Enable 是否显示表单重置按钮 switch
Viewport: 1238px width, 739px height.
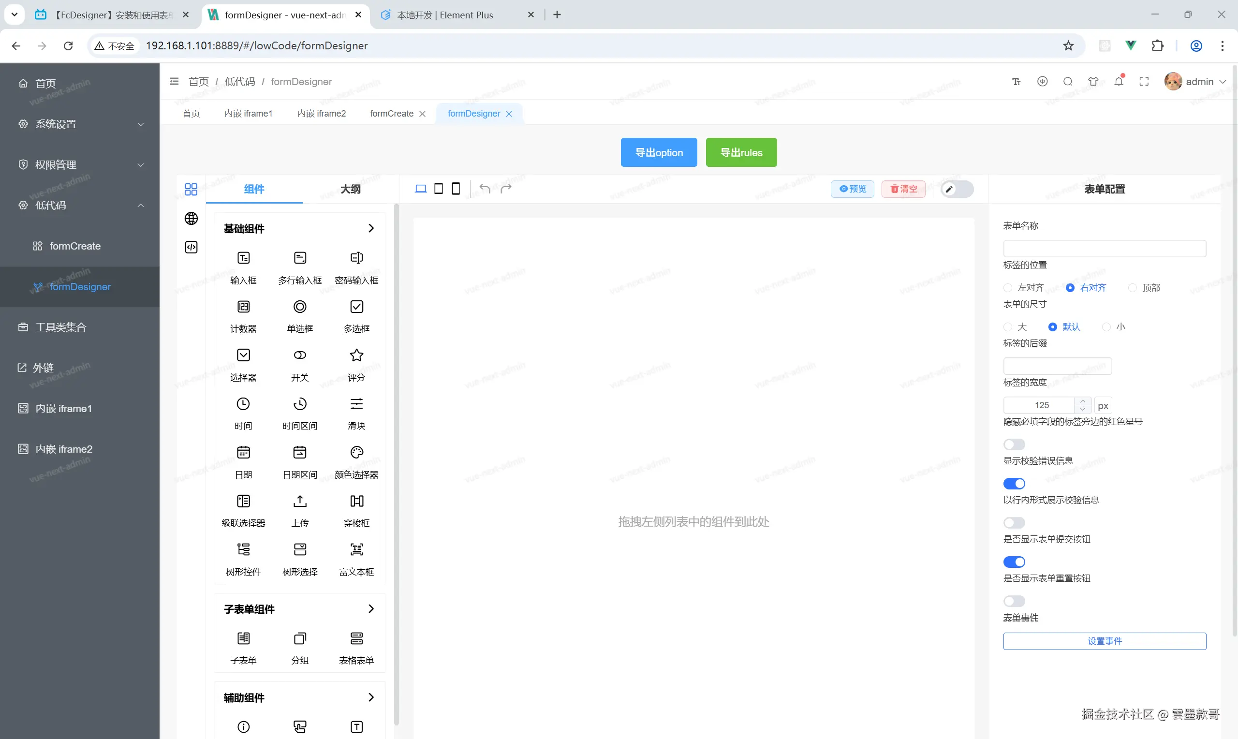pos(1014,601)
